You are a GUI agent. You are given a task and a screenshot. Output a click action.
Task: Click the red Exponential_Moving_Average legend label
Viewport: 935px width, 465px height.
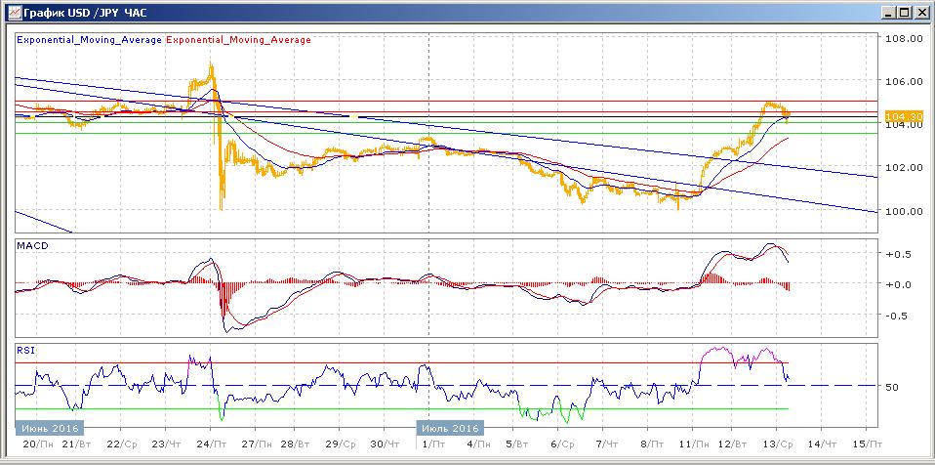[238, 40]
